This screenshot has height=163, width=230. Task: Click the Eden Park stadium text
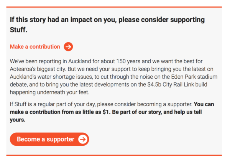pos(191,77)
